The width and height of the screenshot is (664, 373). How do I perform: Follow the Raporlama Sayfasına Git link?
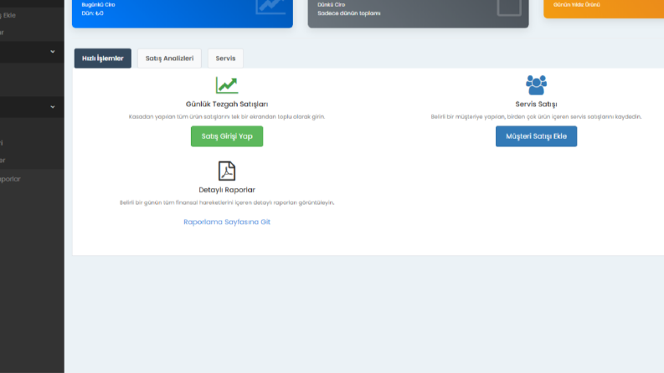point(227,222)
